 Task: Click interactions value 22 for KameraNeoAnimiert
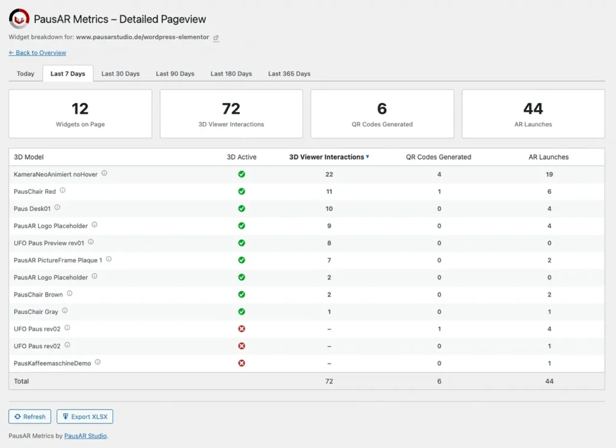(329, 174)
